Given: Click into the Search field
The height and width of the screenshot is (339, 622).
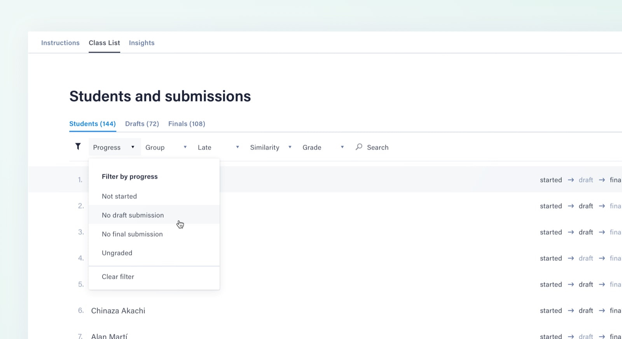Looking at the screenshot, I should point(377,148).
